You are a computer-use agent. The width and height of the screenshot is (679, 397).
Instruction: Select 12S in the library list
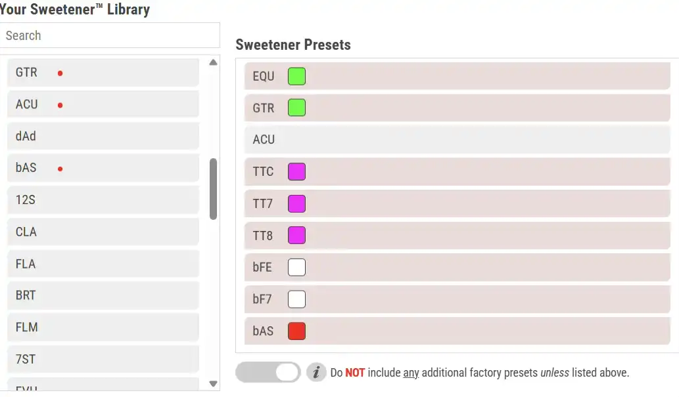tap(103, 199)
